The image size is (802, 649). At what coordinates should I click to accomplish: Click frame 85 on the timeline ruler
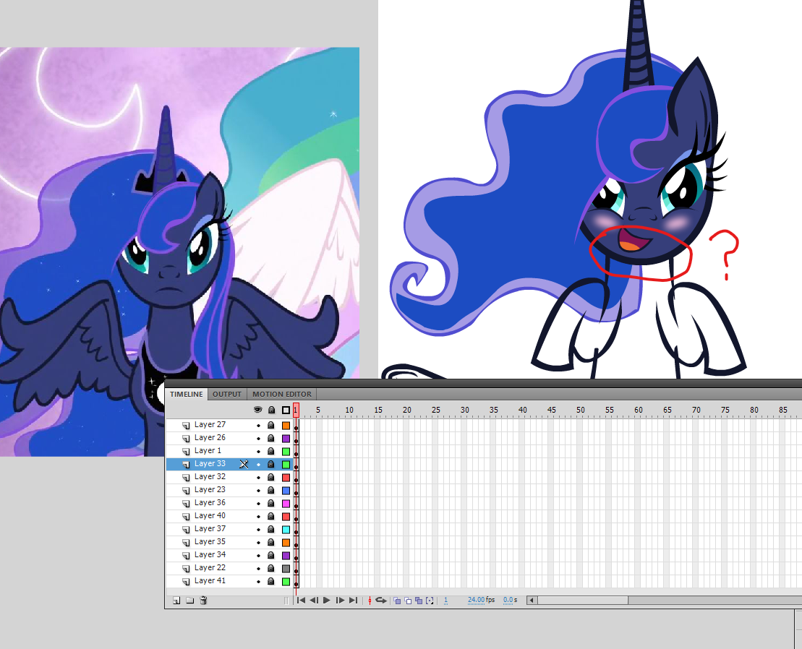782,411
